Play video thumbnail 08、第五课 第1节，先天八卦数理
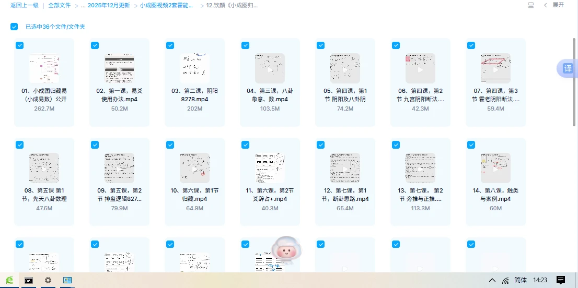 44,168
